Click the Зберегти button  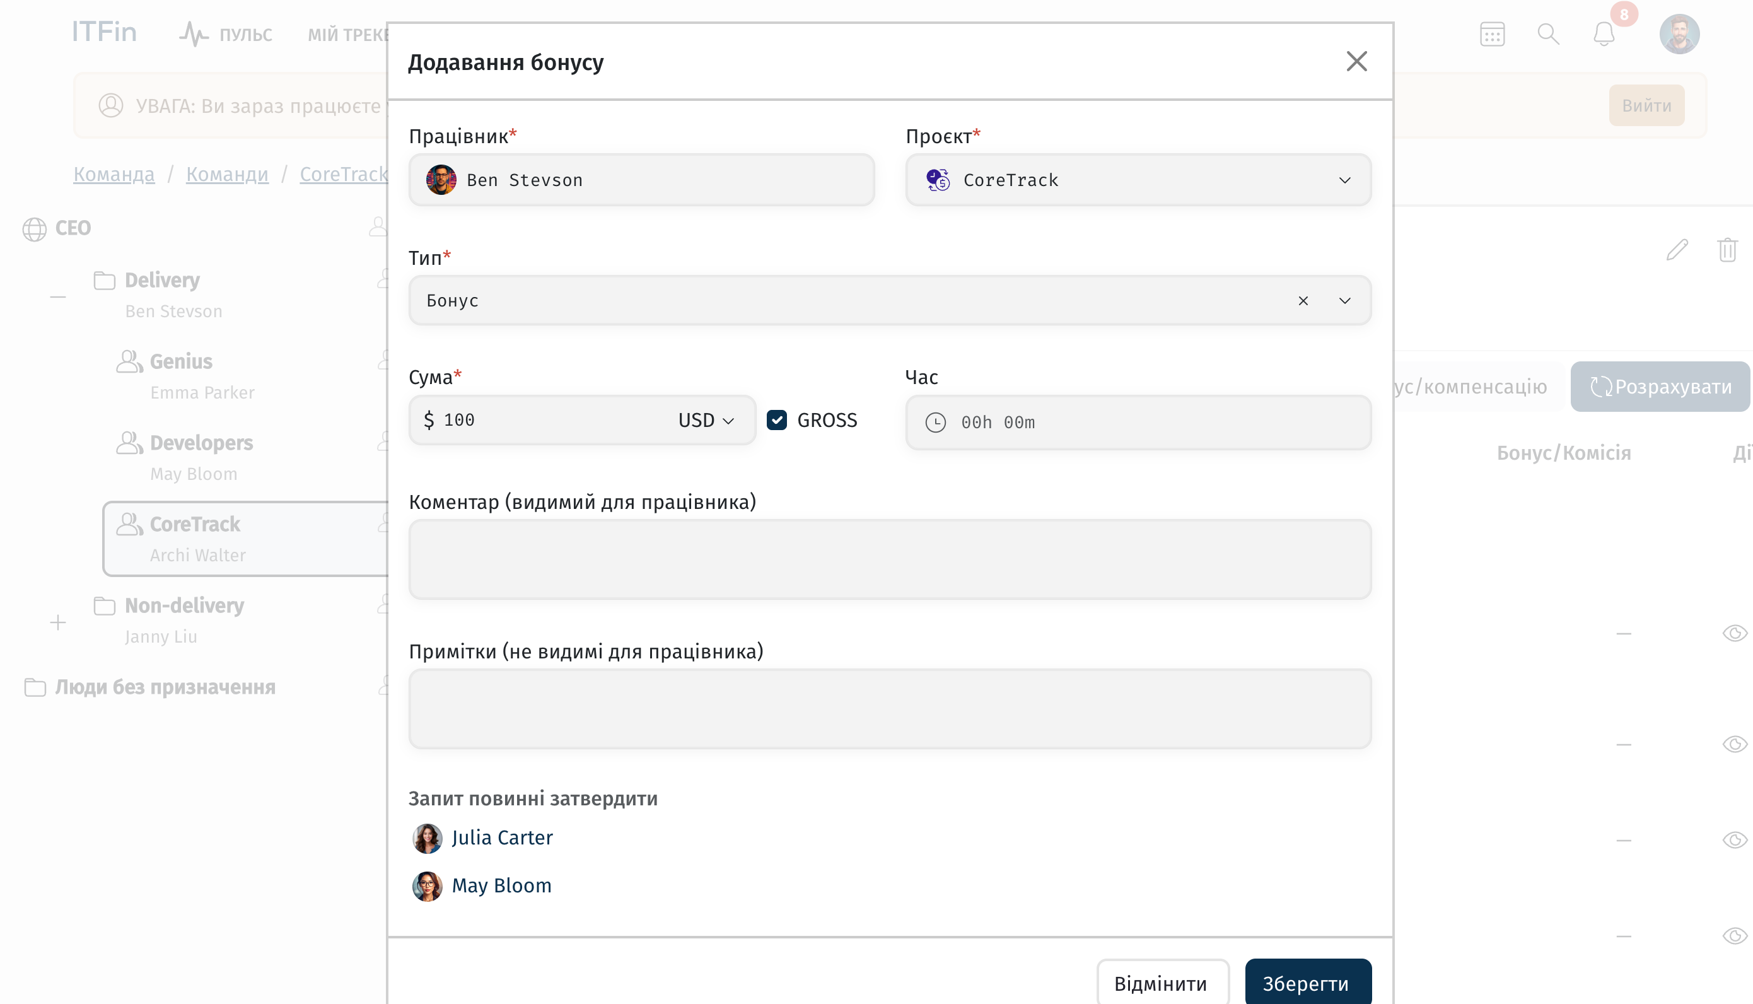(x=1307, y=983)
